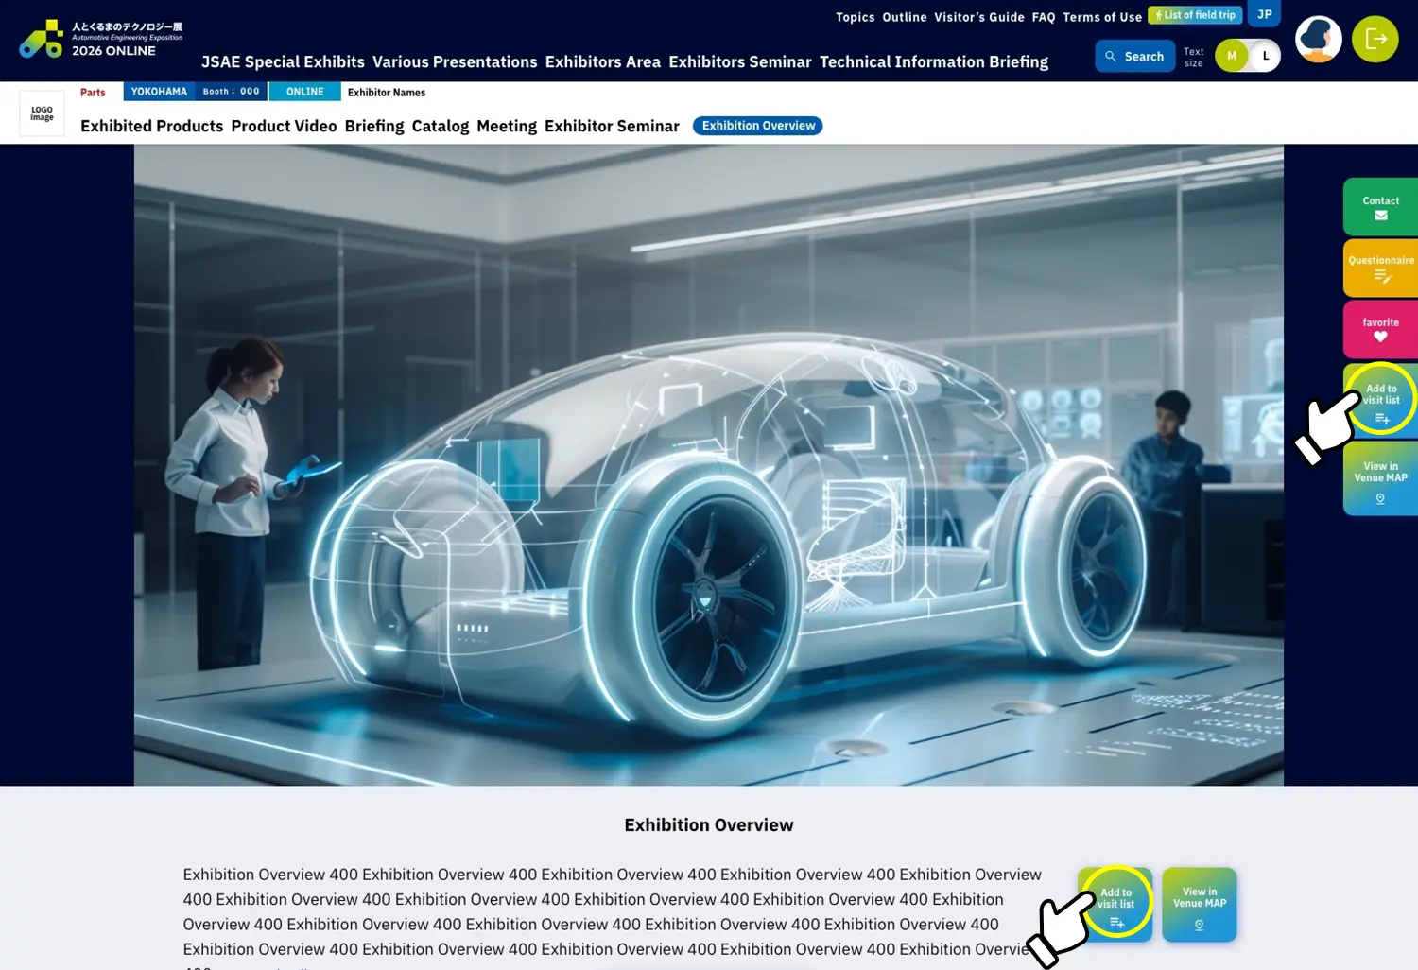Viewport: 1418px width, 970px height.
Task: Open the Exhibitors Area menu
Action: coord(602,62)
